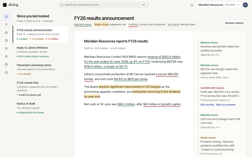Click the shield check icon in sidebar

(6, 49)
